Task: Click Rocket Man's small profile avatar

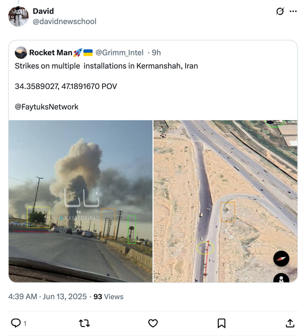Action: coord(21,52)
